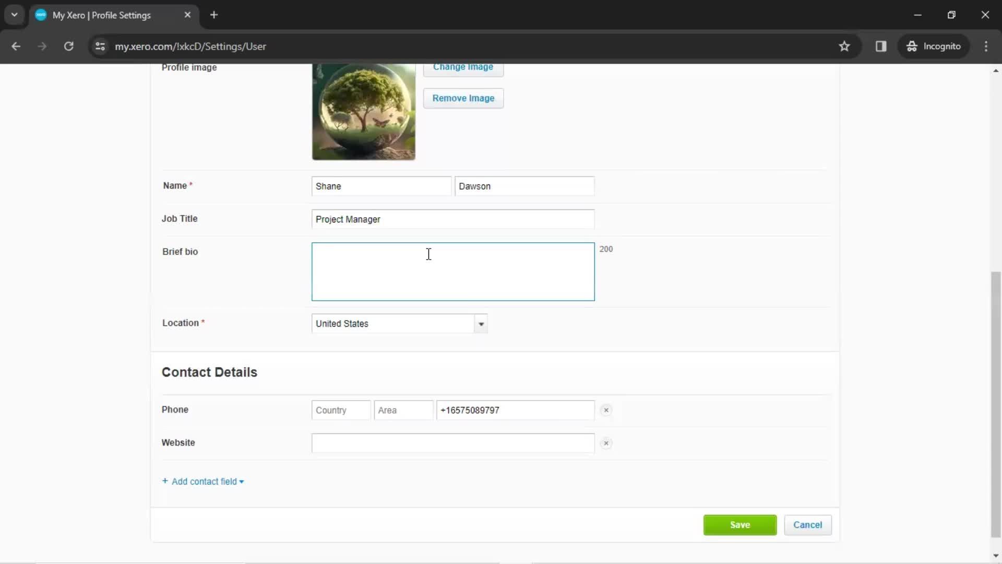Click the first name field containing Shane
1002x564 pixels.
[381, 186]
